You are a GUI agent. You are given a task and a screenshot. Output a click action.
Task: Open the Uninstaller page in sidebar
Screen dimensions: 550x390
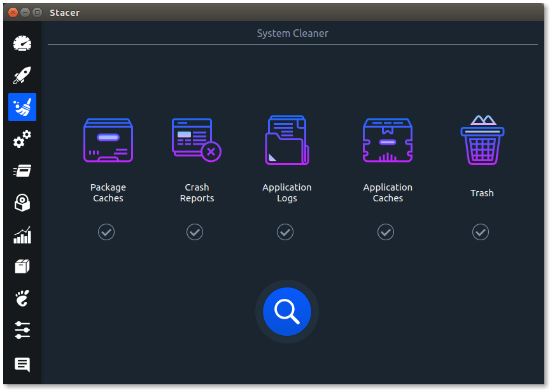click(22, 203)
